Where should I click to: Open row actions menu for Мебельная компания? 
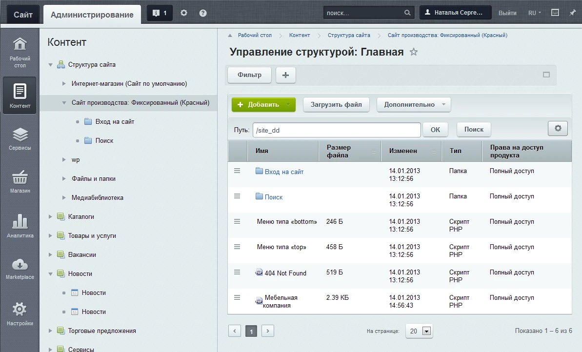(237, 297)
